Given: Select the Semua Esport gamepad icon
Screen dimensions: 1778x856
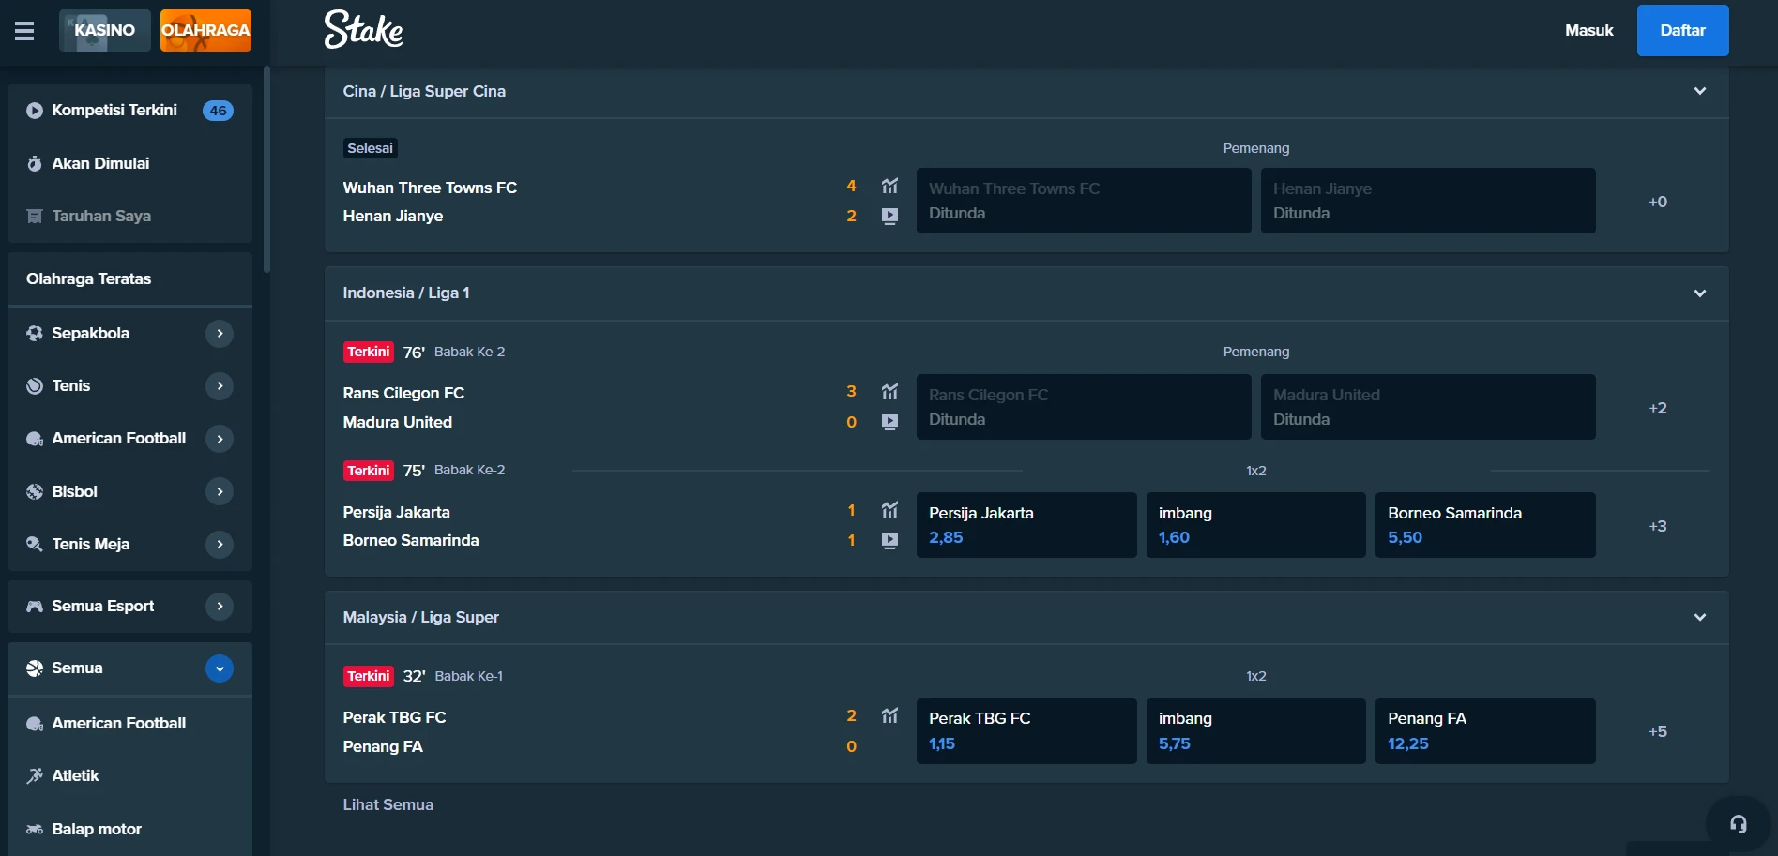Looking at the screenshot, I should 35,607.
